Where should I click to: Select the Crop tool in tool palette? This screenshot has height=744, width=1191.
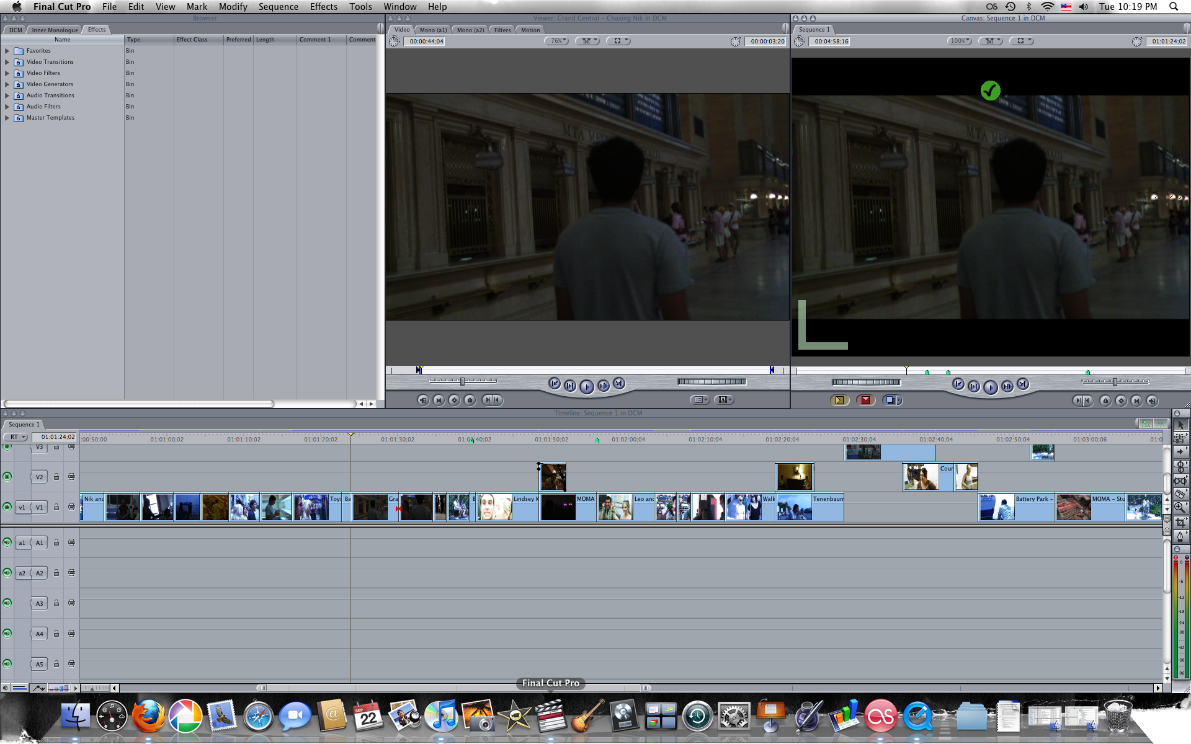(1180, 522)
